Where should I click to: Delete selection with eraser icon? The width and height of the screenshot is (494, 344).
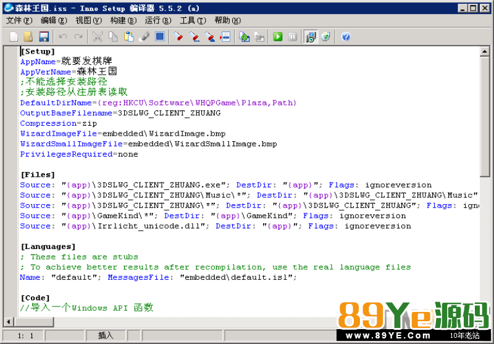click(x=144, y=37)
